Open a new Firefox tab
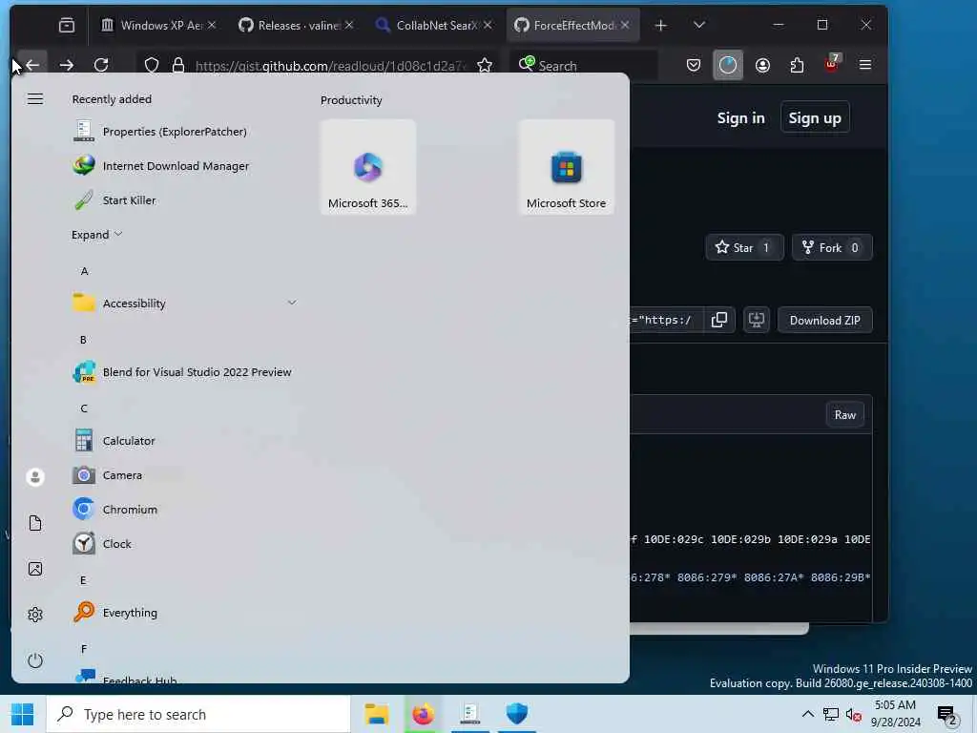This screenshot has width=977, height=733. click(661, 25)
